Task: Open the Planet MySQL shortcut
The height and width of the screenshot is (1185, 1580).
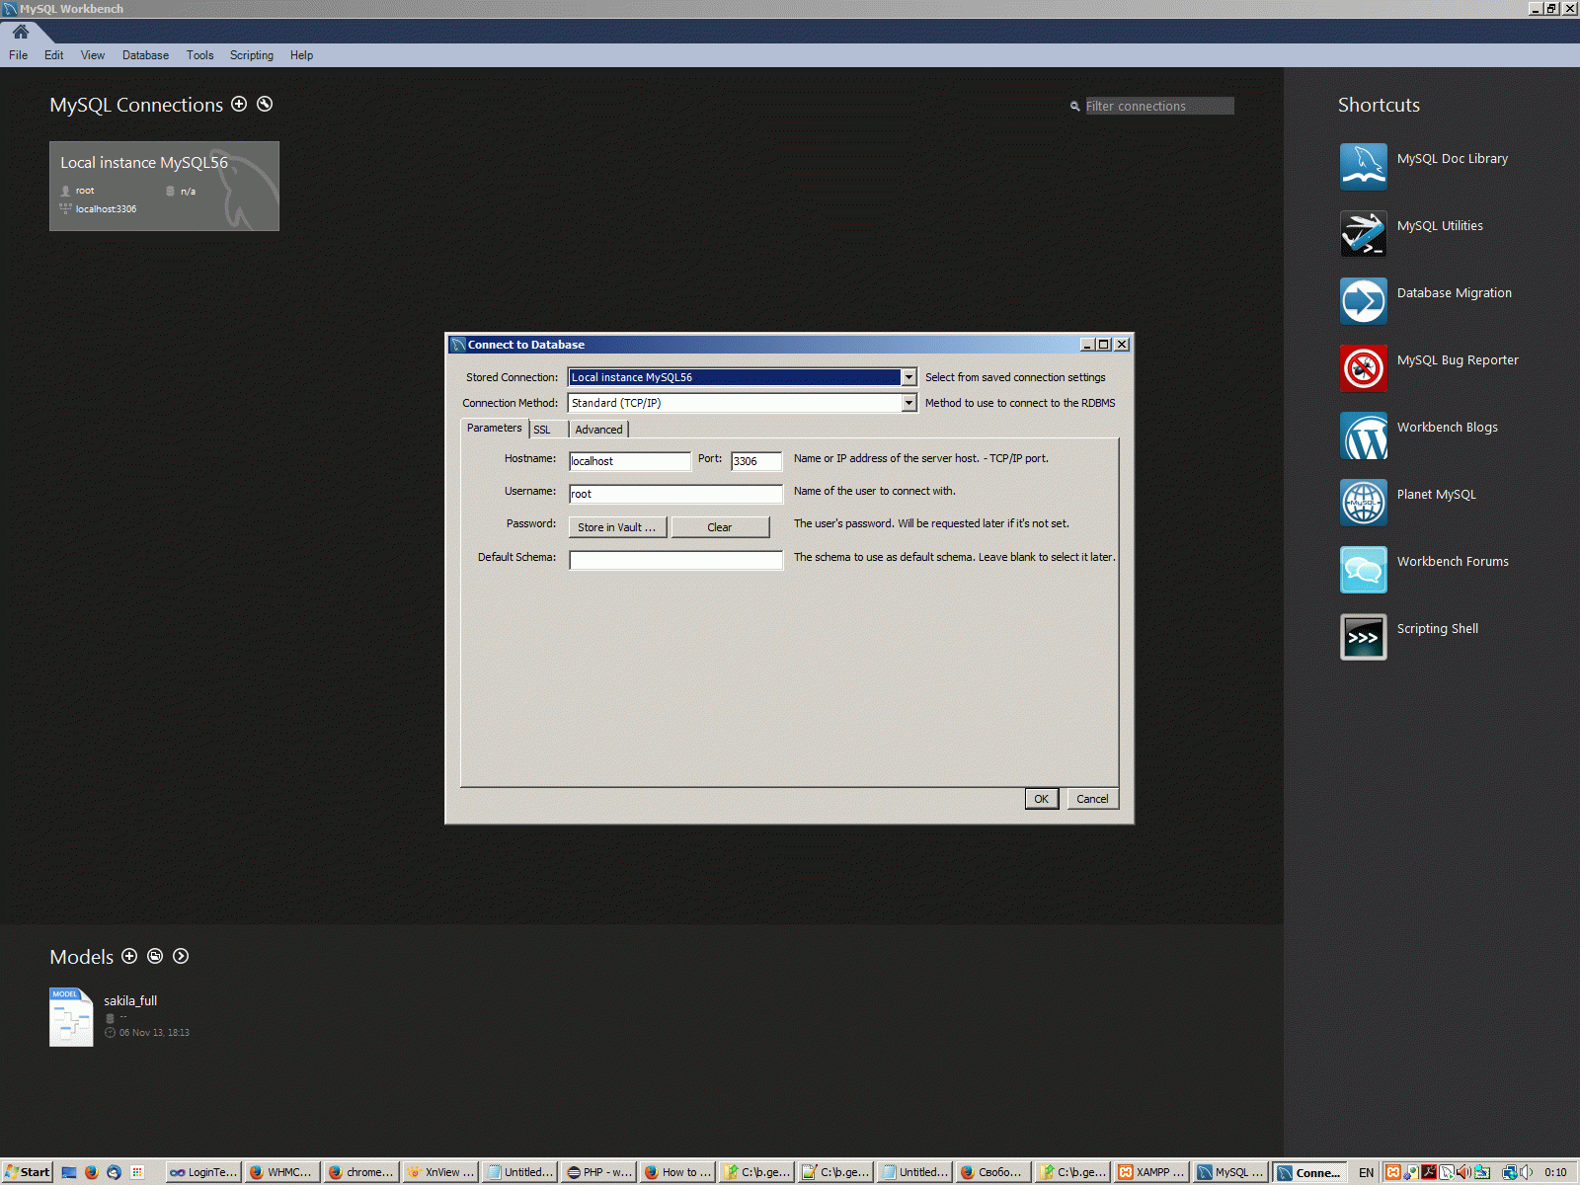Action: [x=1364, y=503]
